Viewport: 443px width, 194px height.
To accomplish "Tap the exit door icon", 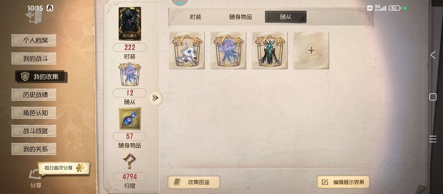I will click(34, 16).
